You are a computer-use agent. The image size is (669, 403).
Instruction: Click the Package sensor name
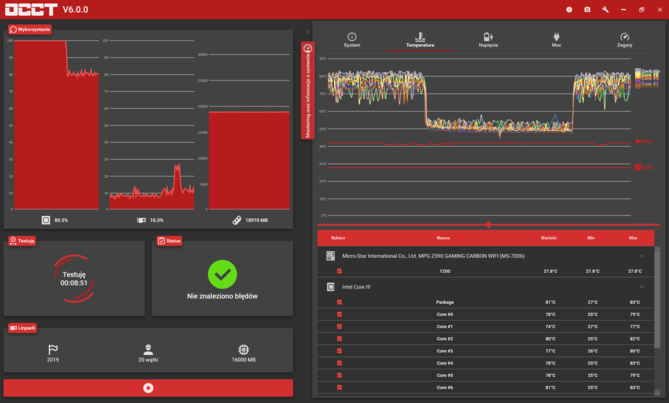445,302
